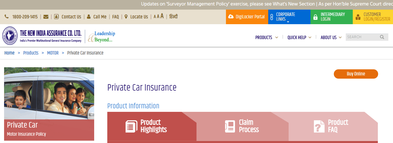Click the Locate Us map pin icon
This screenshot has width=393, height=143.
click(x=126, y=17)
